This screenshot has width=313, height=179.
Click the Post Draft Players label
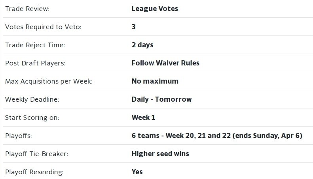35,63
